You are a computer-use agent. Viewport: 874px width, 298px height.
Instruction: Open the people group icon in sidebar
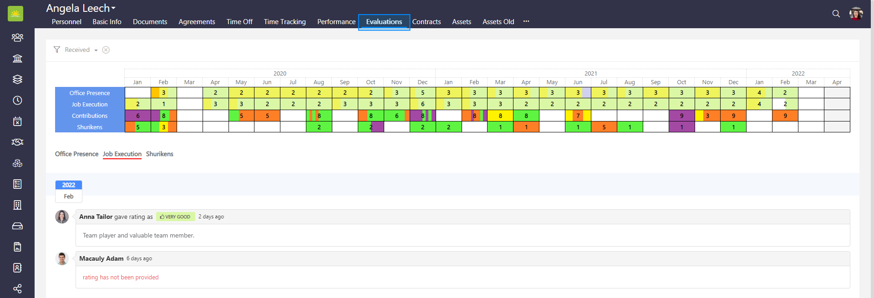point(17,37)
